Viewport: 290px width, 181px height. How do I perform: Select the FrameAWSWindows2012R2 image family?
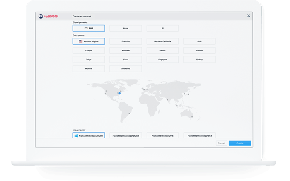pos(89,135)
